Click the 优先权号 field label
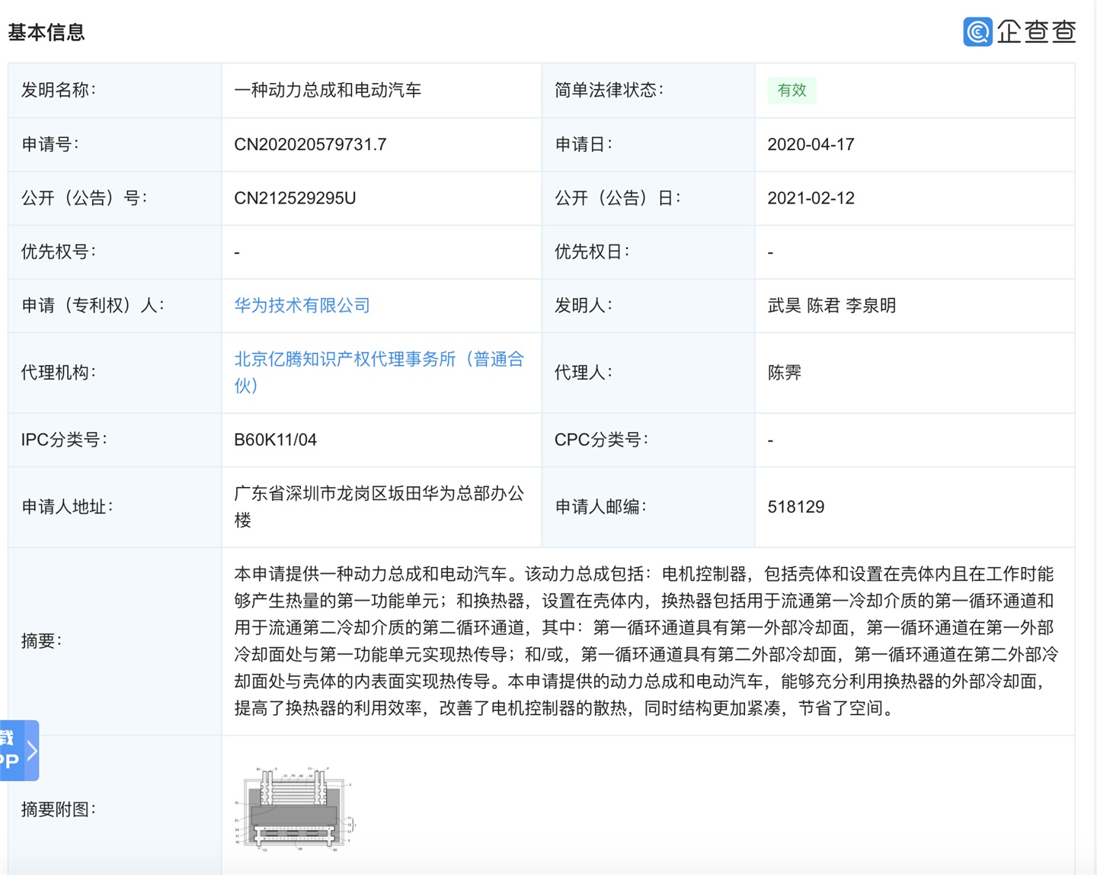Viewport: 1097px width, 875px height. [59, 252]
